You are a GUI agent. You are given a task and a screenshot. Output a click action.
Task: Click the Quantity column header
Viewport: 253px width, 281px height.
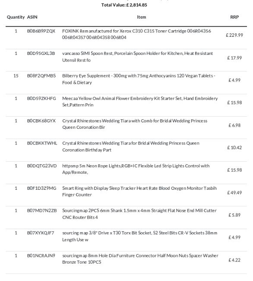(16, 17)
